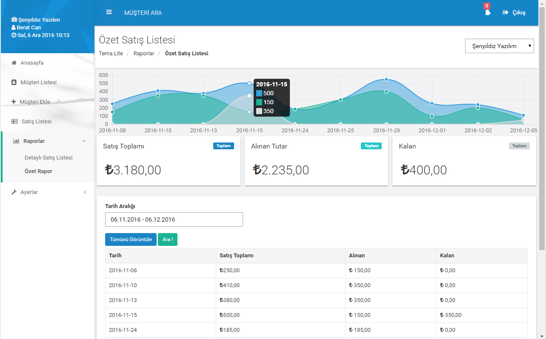Click the Anasayfa home icon
The width and height of the screenshot is (546, 339).
click(x=14, y=63)
